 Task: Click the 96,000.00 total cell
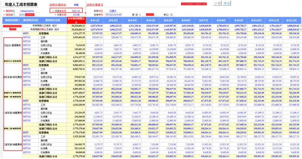(76, 152)
